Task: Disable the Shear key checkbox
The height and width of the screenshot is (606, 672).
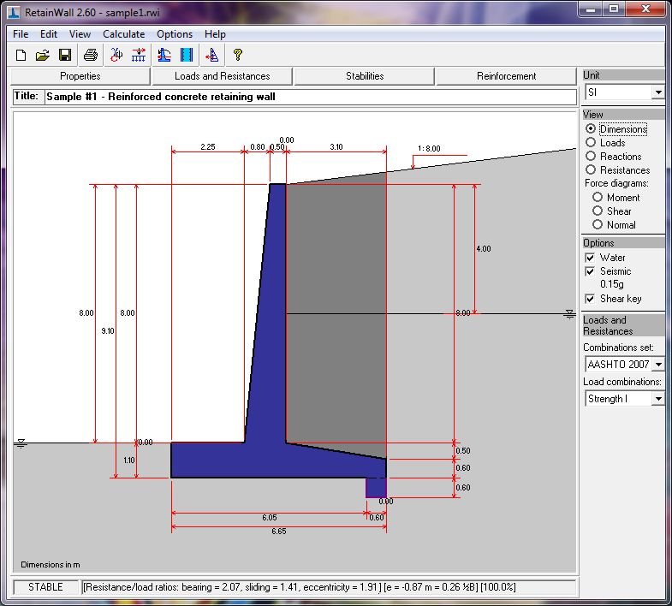Action: click(x=590, y=299)
